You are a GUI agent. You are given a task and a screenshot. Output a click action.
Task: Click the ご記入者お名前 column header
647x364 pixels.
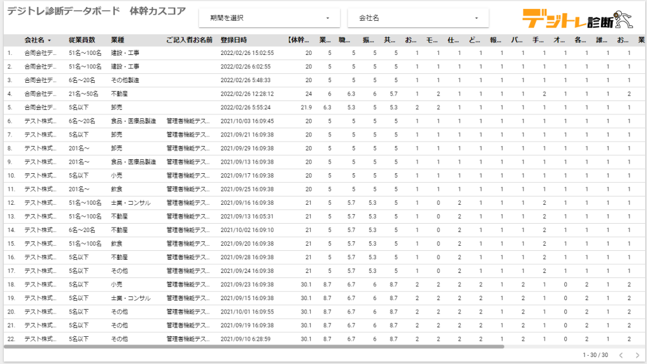pyautogui.click(x=189, y=40)
